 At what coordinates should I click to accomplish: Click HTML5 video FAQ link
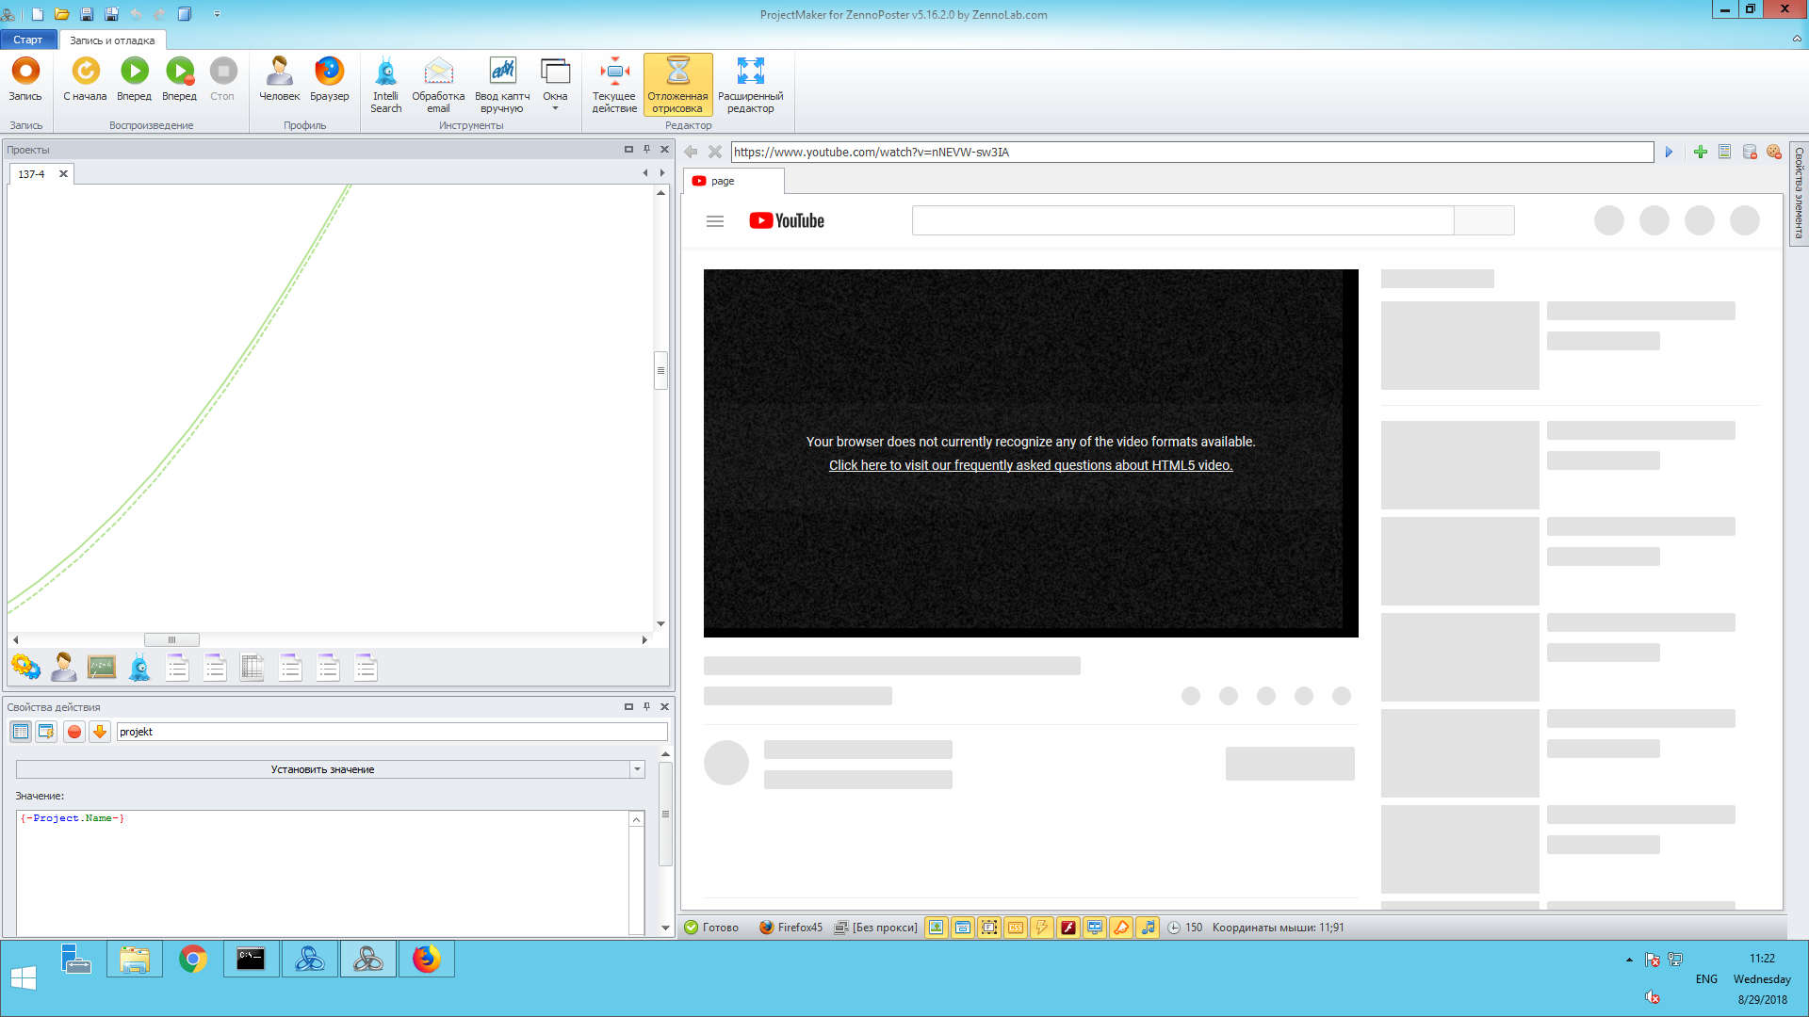(x=1031, y=465)
